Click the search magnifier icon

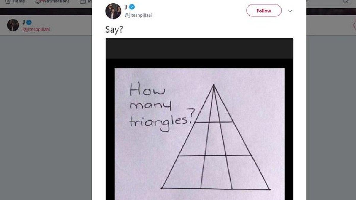(x=346, y=1)
